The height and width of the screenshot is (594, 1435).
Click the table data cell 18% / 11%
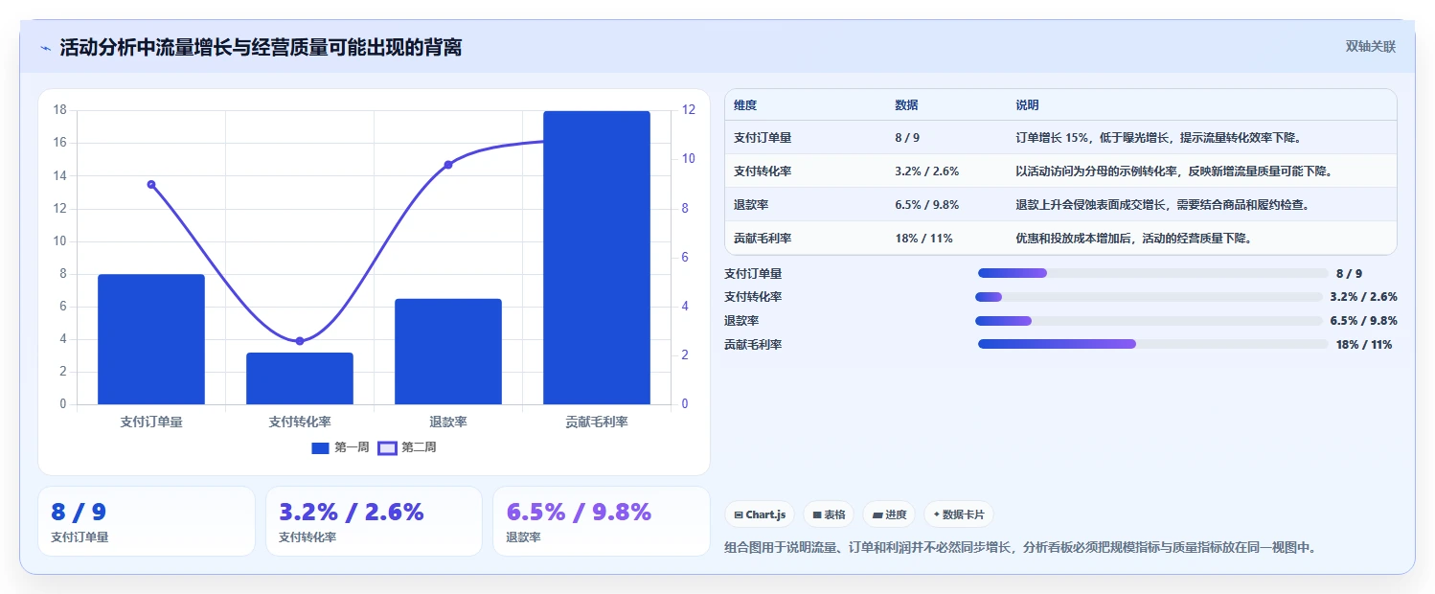(x=924, y=239)
